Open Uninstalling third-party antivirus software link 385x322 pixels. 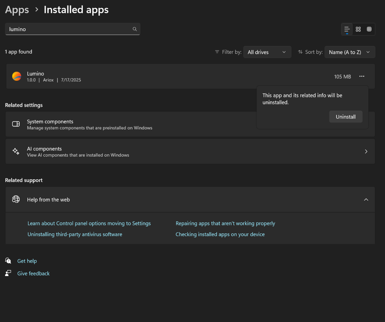coord(75,234)
